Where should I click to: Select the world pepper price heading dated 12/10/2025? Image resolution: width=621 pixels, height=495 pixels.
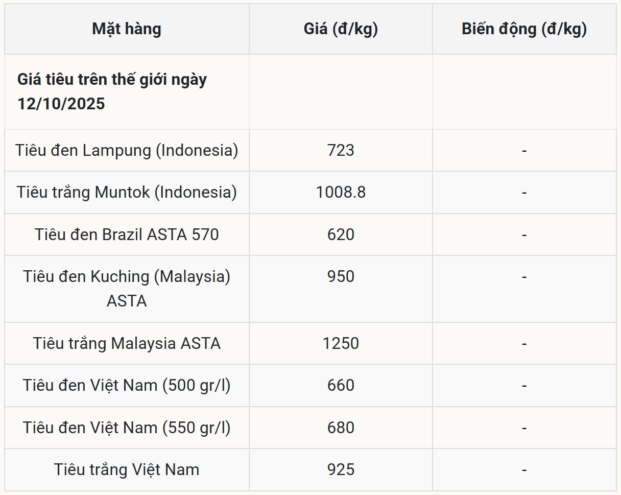(112, 92)
